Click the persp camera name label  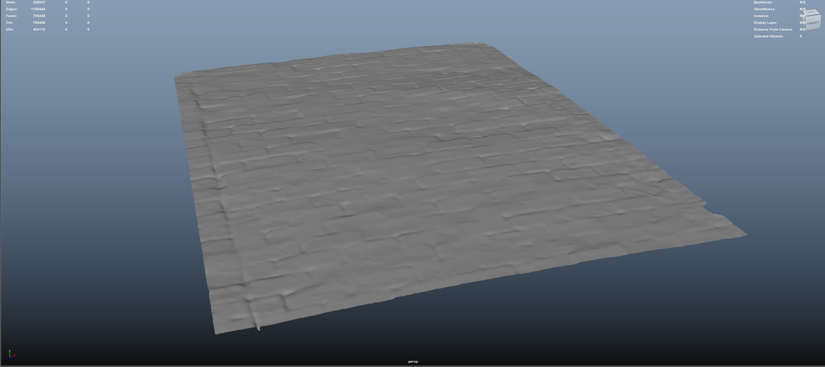coord(413,362)
